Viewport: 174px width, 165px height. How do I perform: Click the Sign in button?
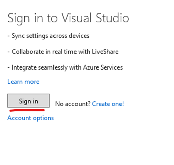click(28, 101)
